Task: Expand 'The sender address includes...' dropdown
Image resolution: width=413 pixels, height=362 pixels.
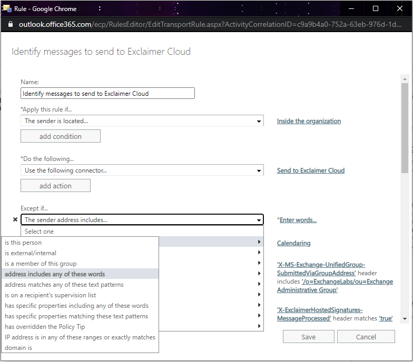Action: coord(142,220)
